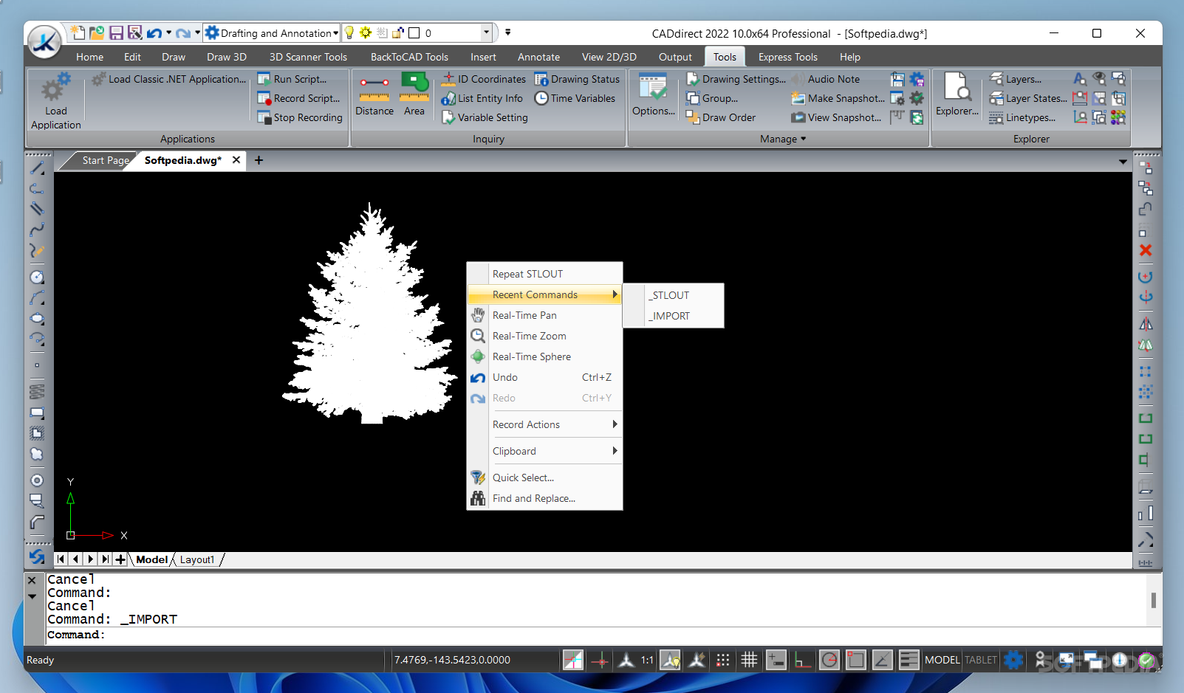
Task: Click Record Script button
Action: [299, 98]
